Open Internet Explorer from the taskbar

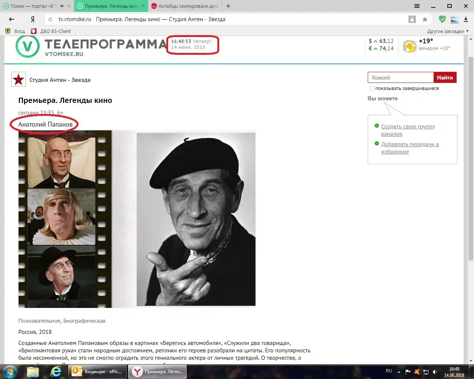tap(56, 371)
